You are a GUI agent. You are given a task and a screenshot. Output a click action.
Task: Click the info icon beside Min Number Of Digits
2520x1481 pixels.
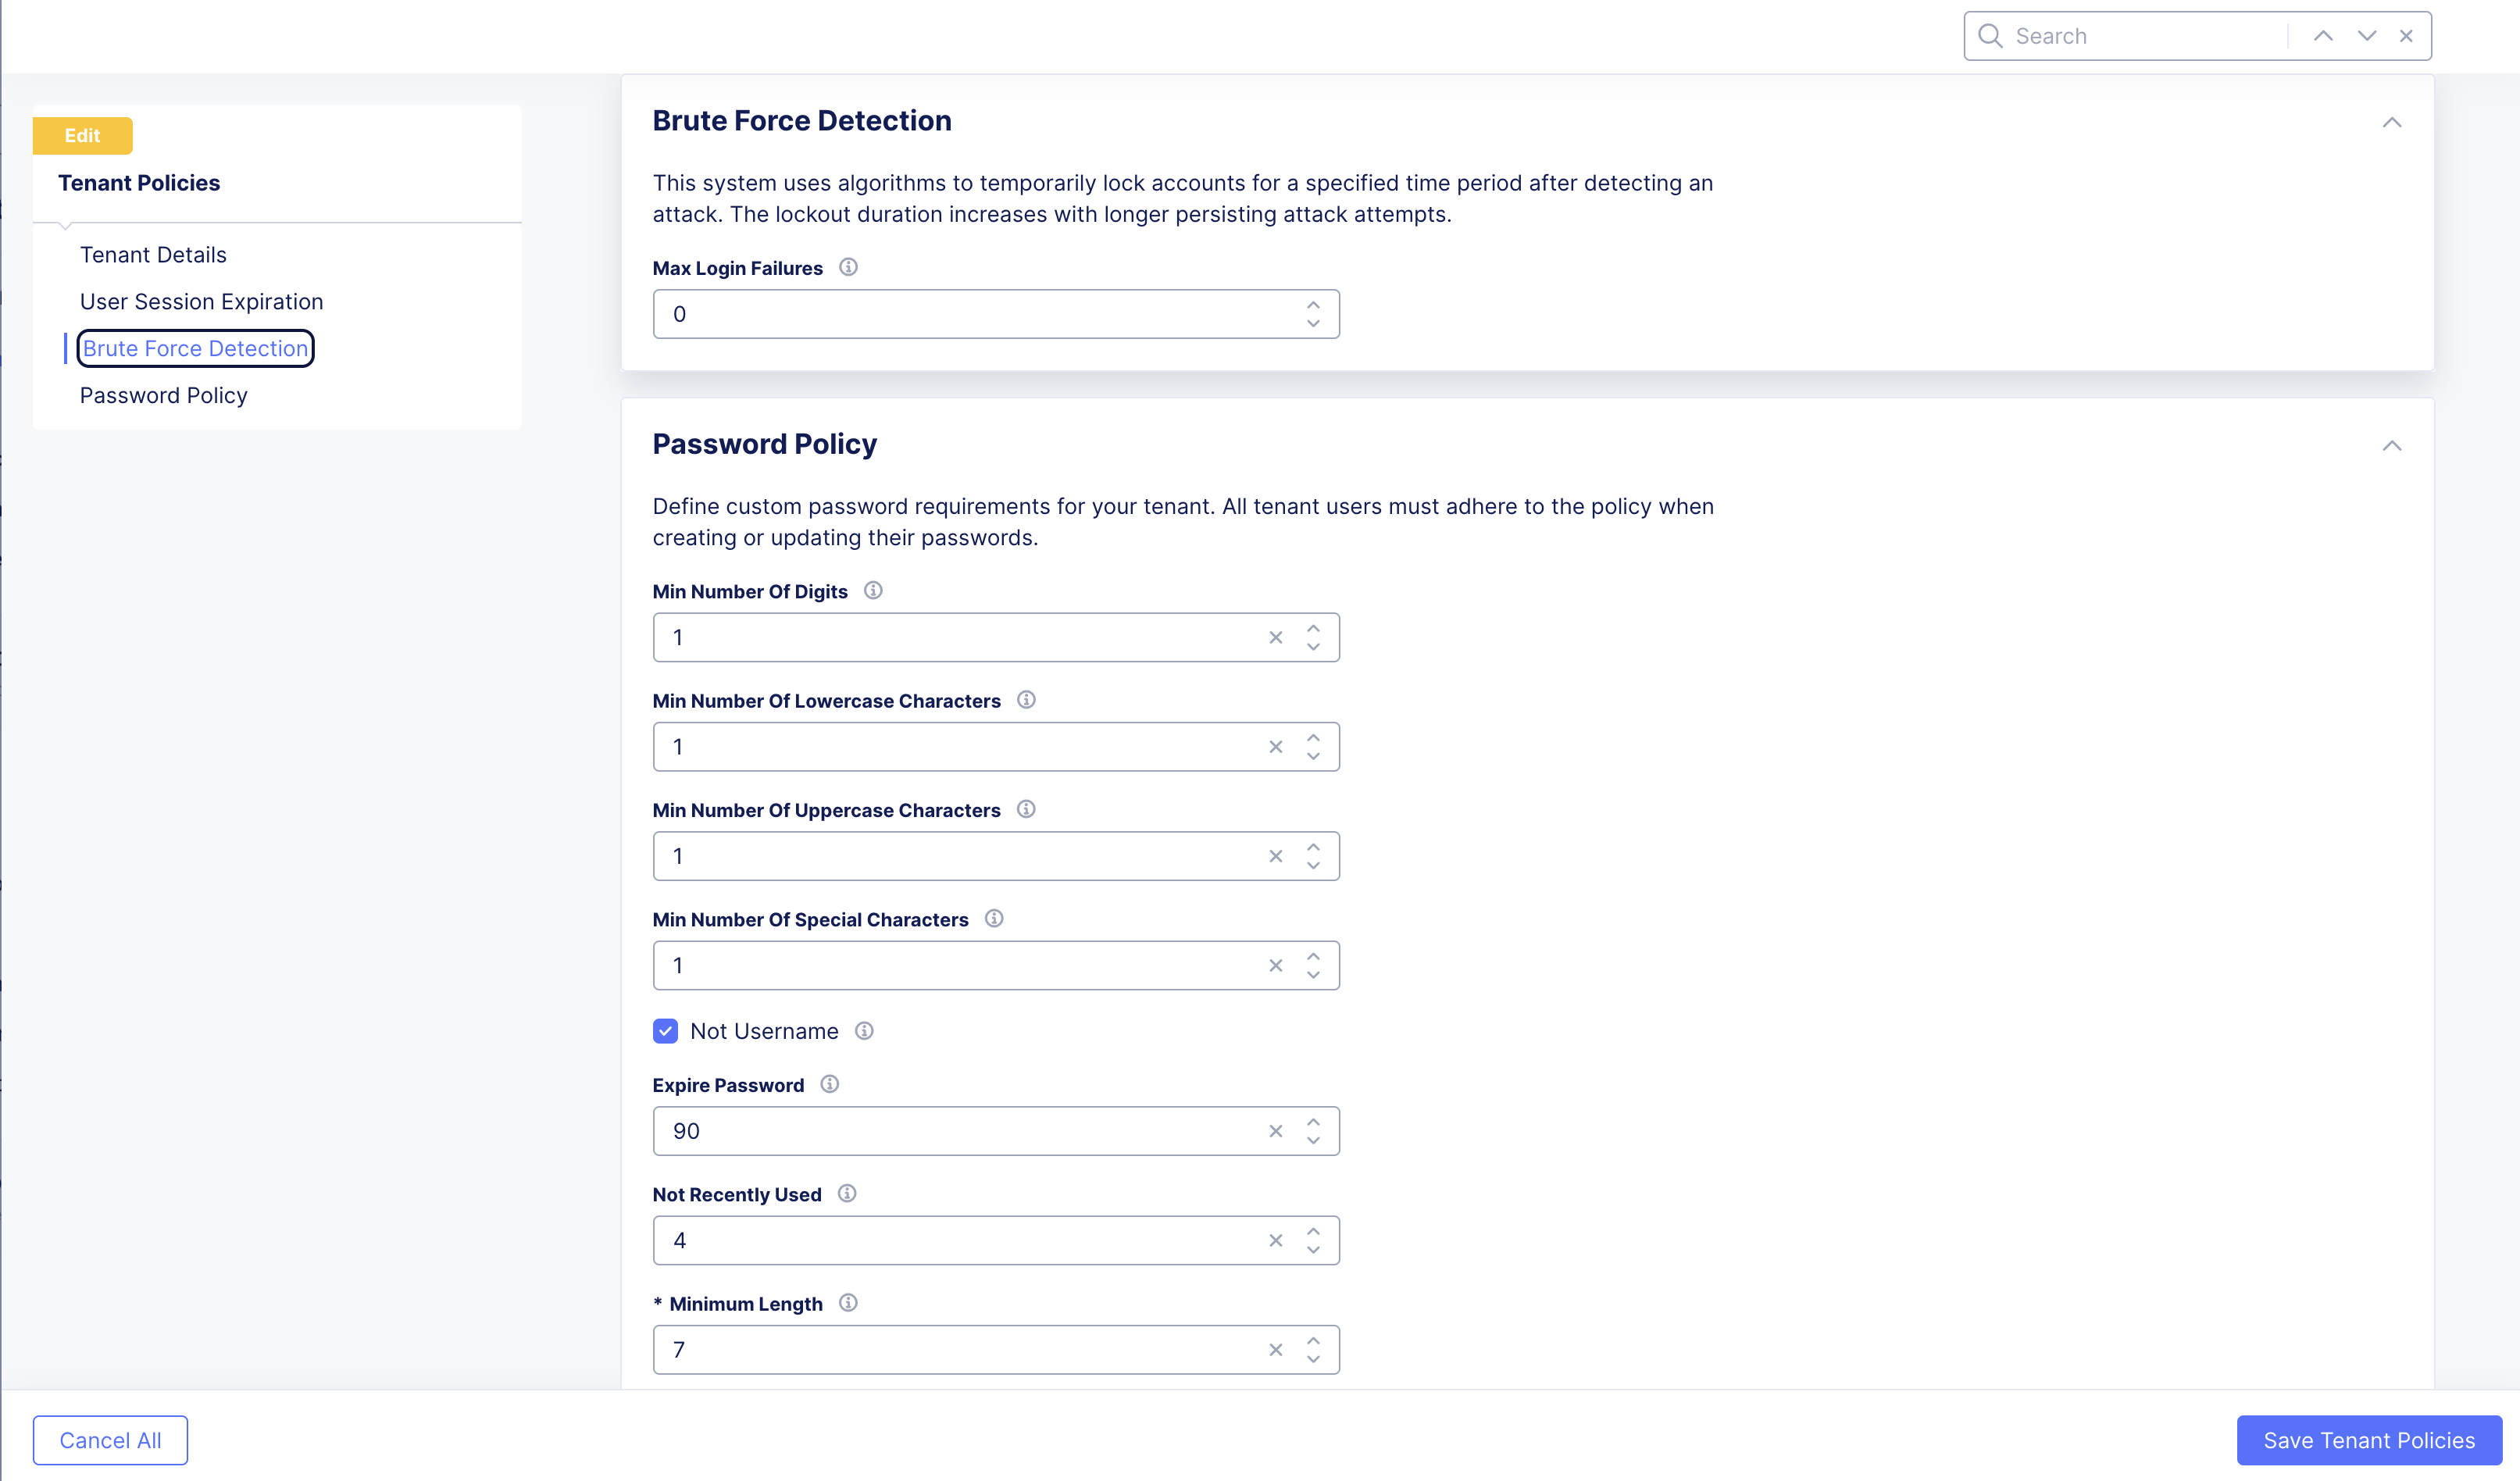[872, 590]
